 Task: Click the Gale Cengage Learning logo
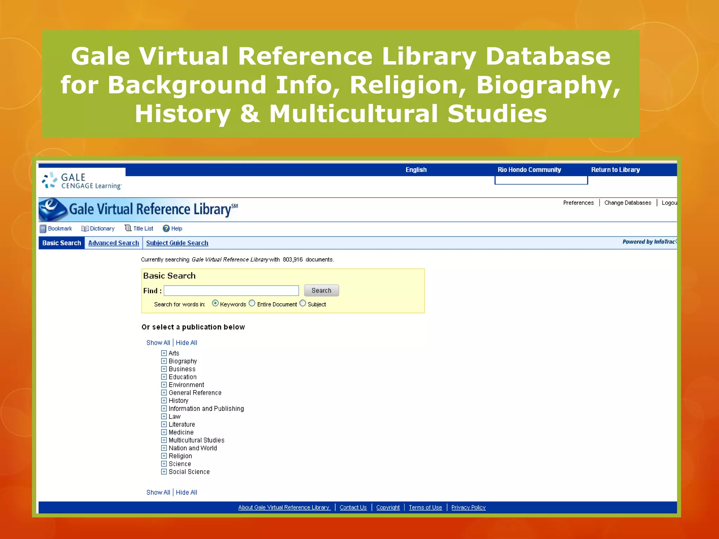point(82,181)
